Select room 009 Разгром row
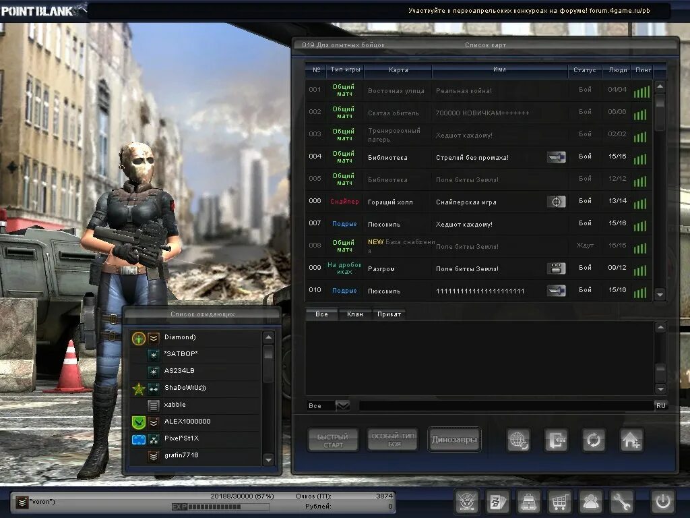This screenshot has height=518, width=690. point(479,268)
